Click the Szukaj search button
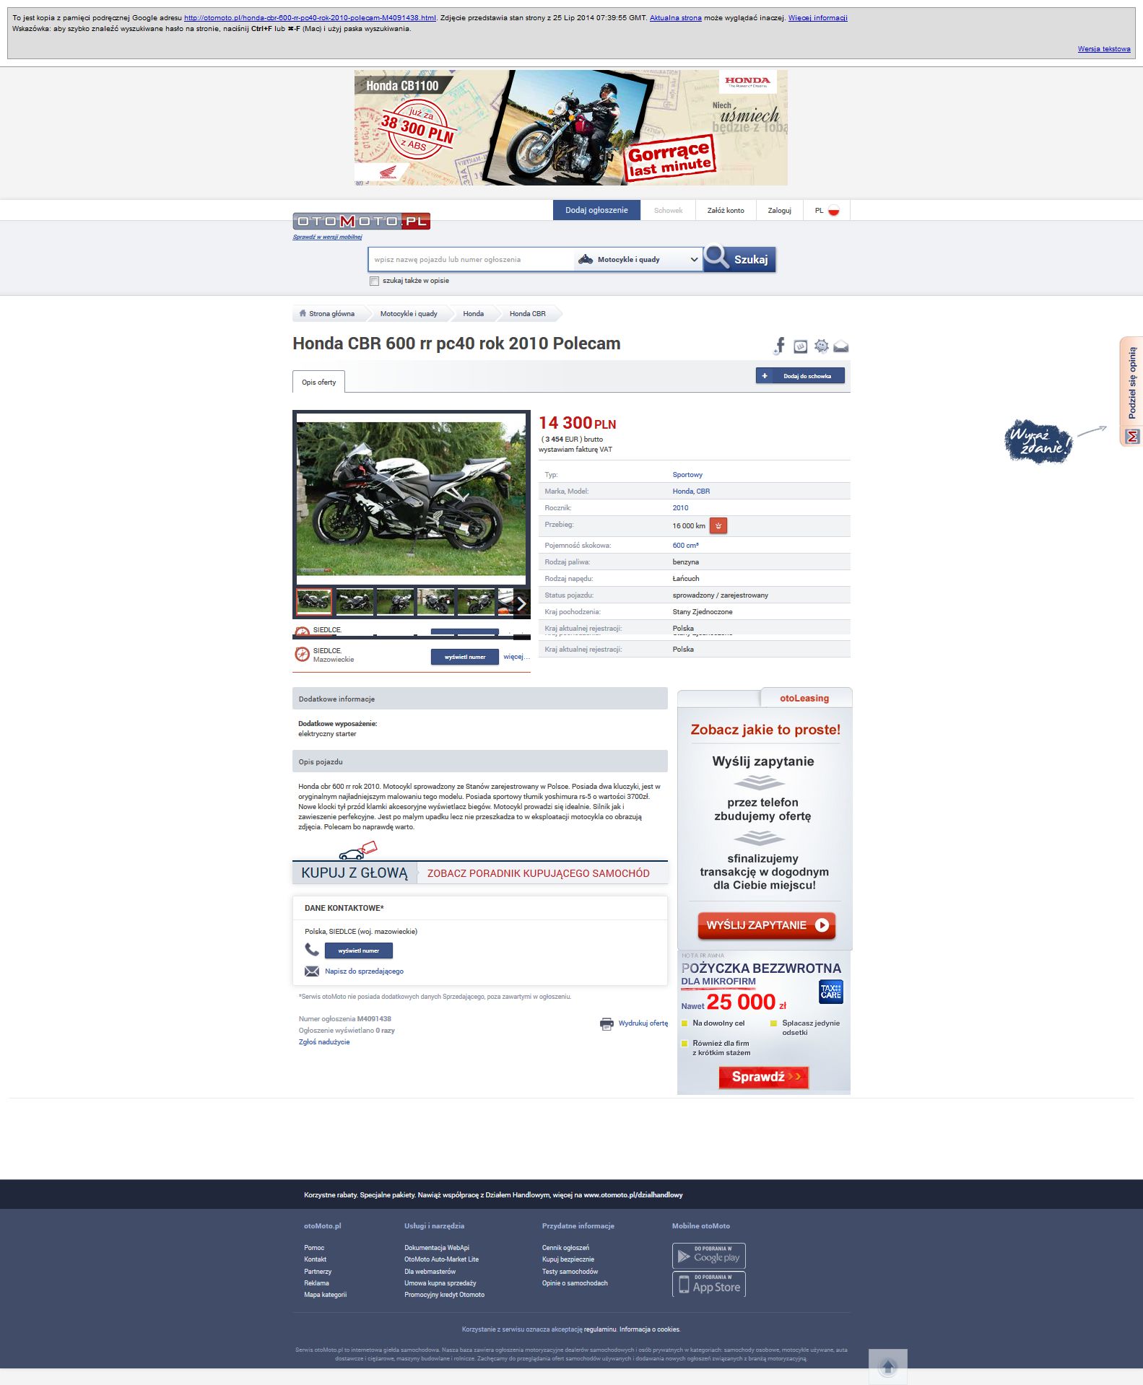Image resolution: width=1143 pixels, height=1385 pixels. (x=739, y=259)
